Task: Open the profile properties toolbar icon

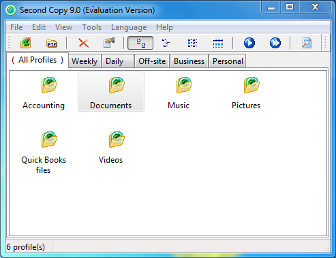Action: (109, 43)
